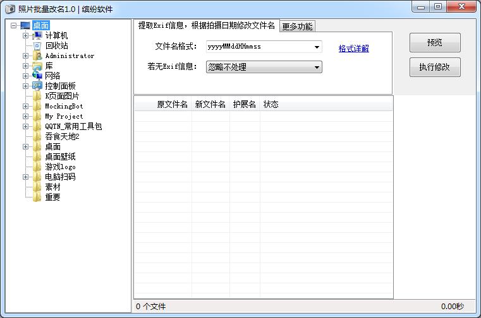Select the 提取Exif信息 rename tab
The height and width of the screenshot is (318, 481).
[207, 26]
